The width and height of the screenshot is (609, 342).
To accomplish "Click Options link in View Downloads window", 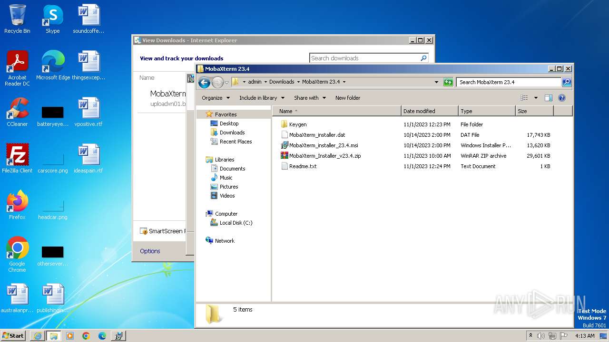I will [150, 251].
